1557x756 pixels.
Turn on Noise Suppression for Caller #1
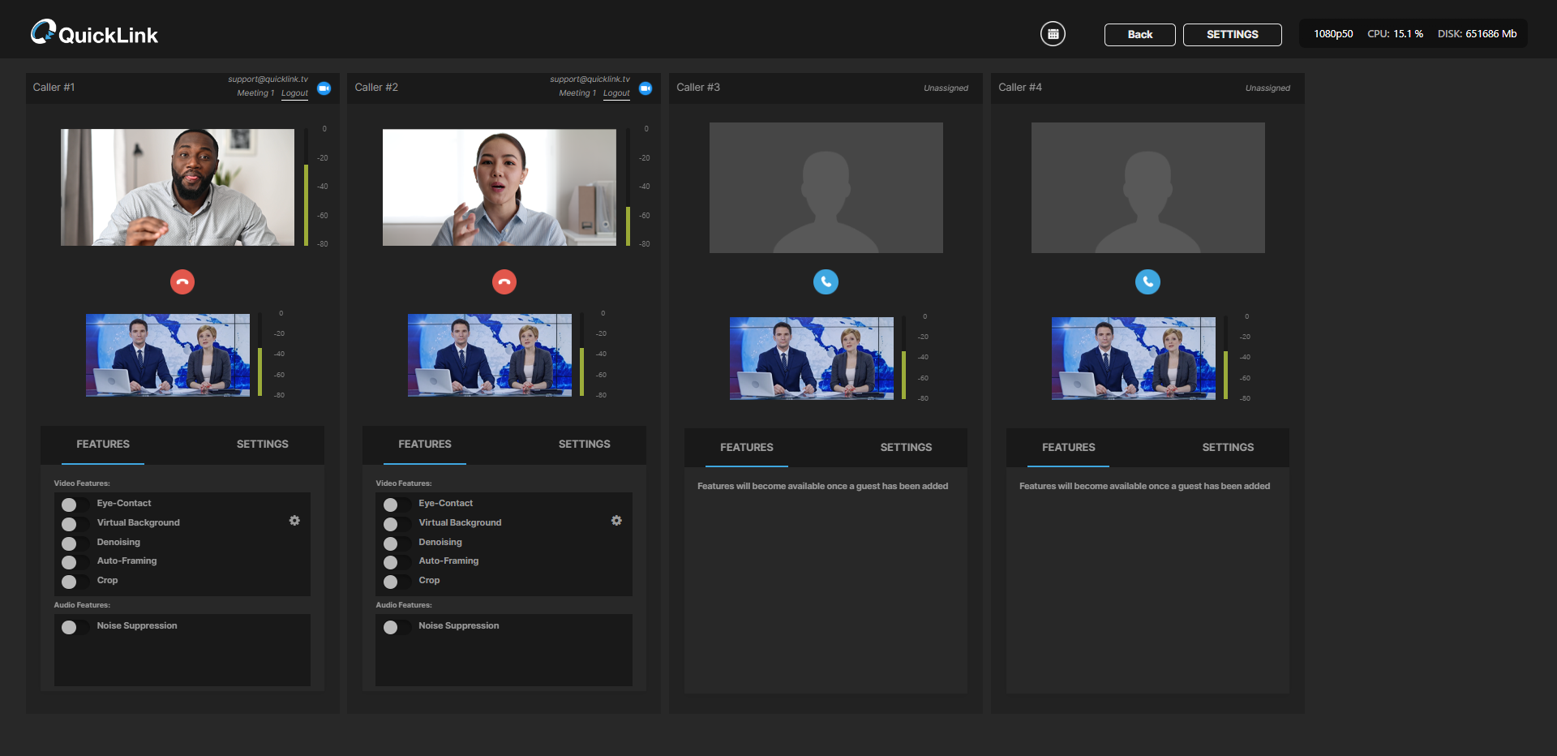(74, 627)
